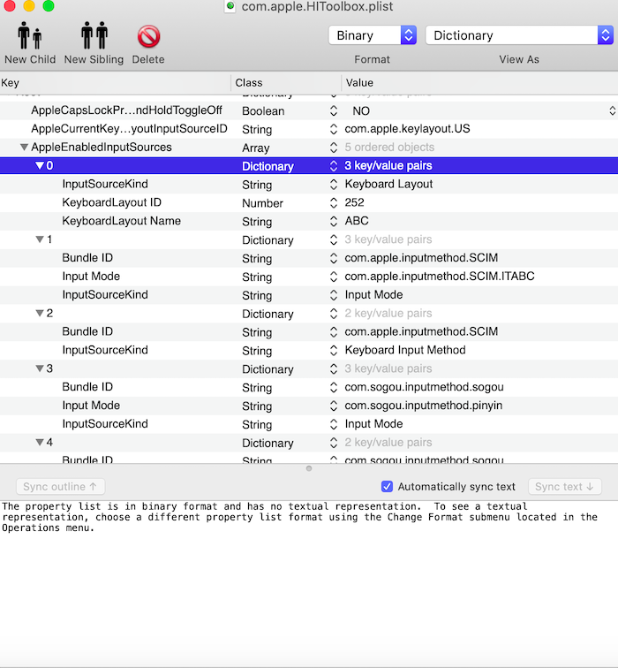Collapse the AppleEnabledInputSources array
The image size is (618, 668).
(24, 147)
